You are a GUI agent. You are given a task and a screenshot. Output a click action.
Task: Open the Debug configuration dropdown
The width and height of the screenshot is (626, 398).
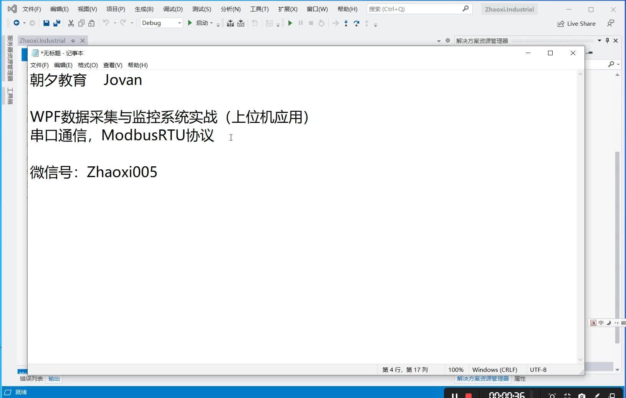[x=179, y=23]
